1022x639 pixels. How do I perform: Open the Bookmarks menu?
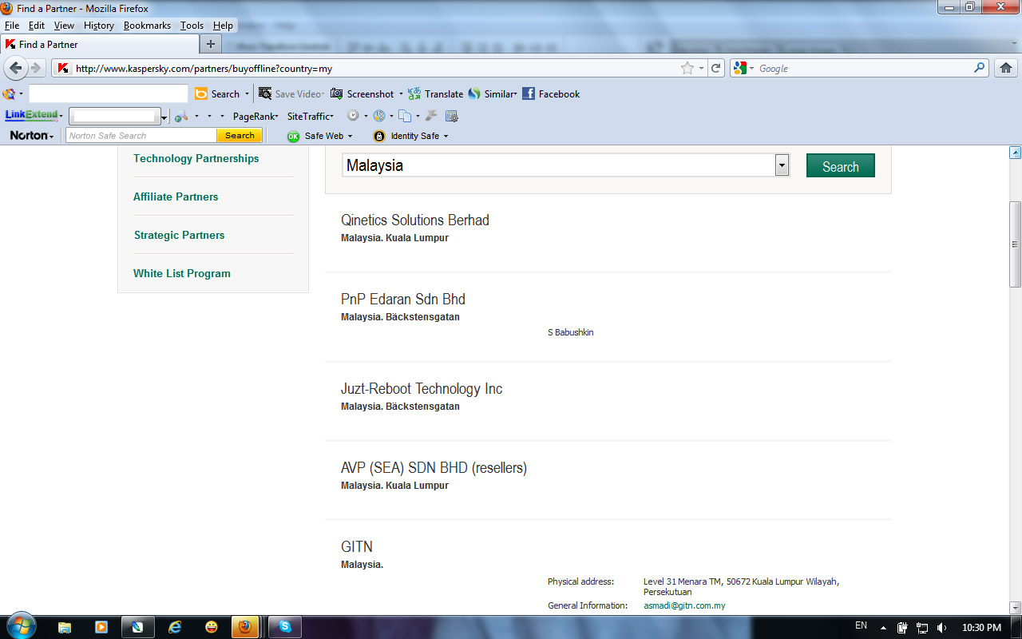147,26
